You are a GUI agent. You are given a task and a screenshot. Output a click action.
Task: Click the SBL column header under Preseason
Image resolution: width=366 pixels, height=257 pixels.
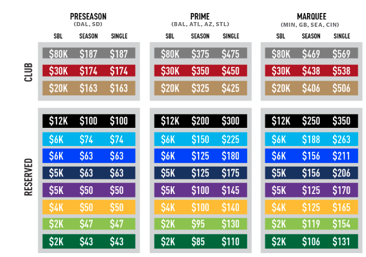(x=58, y=36)
